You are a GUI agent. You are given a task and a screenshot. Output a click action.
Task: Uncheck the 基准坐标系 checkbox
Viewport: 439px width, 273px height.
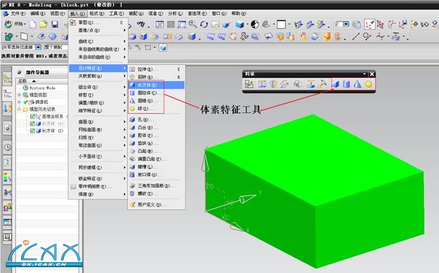tap(32, 116)
